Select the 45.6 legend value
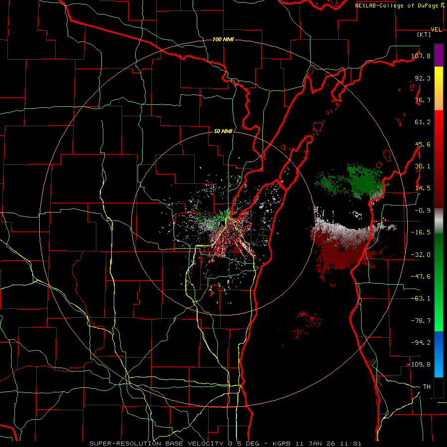Viewport: 447px width, 447px height. pos(423,144)
